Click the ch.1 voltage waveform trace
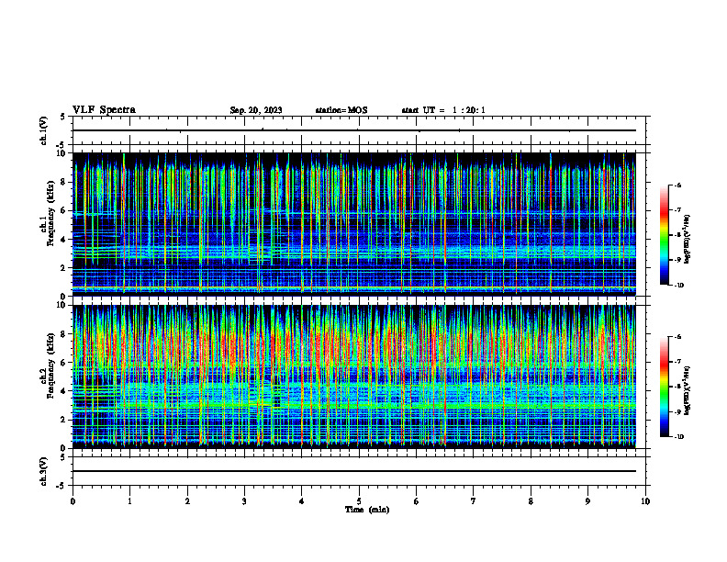 (x=354, y=130)
